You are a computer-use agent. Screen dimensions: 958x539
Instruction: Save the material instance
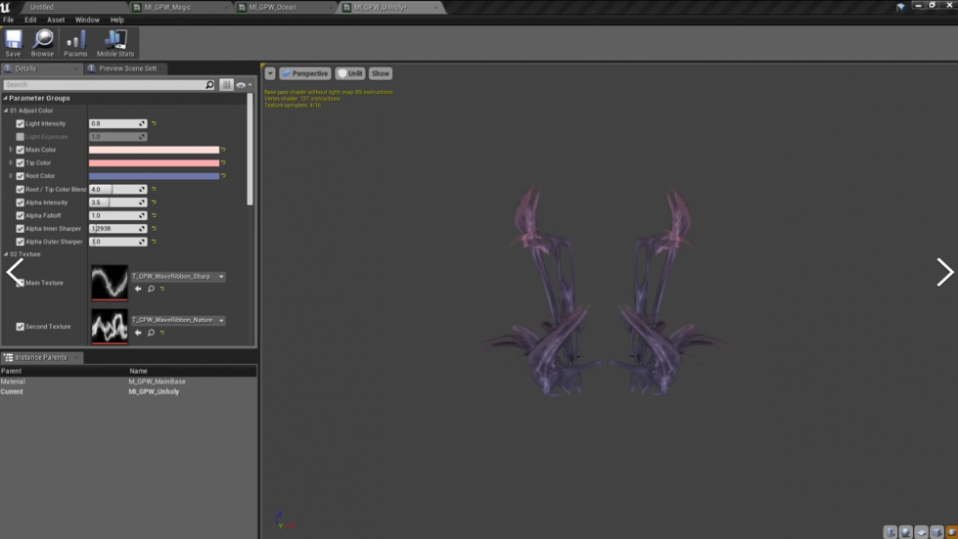13,43
